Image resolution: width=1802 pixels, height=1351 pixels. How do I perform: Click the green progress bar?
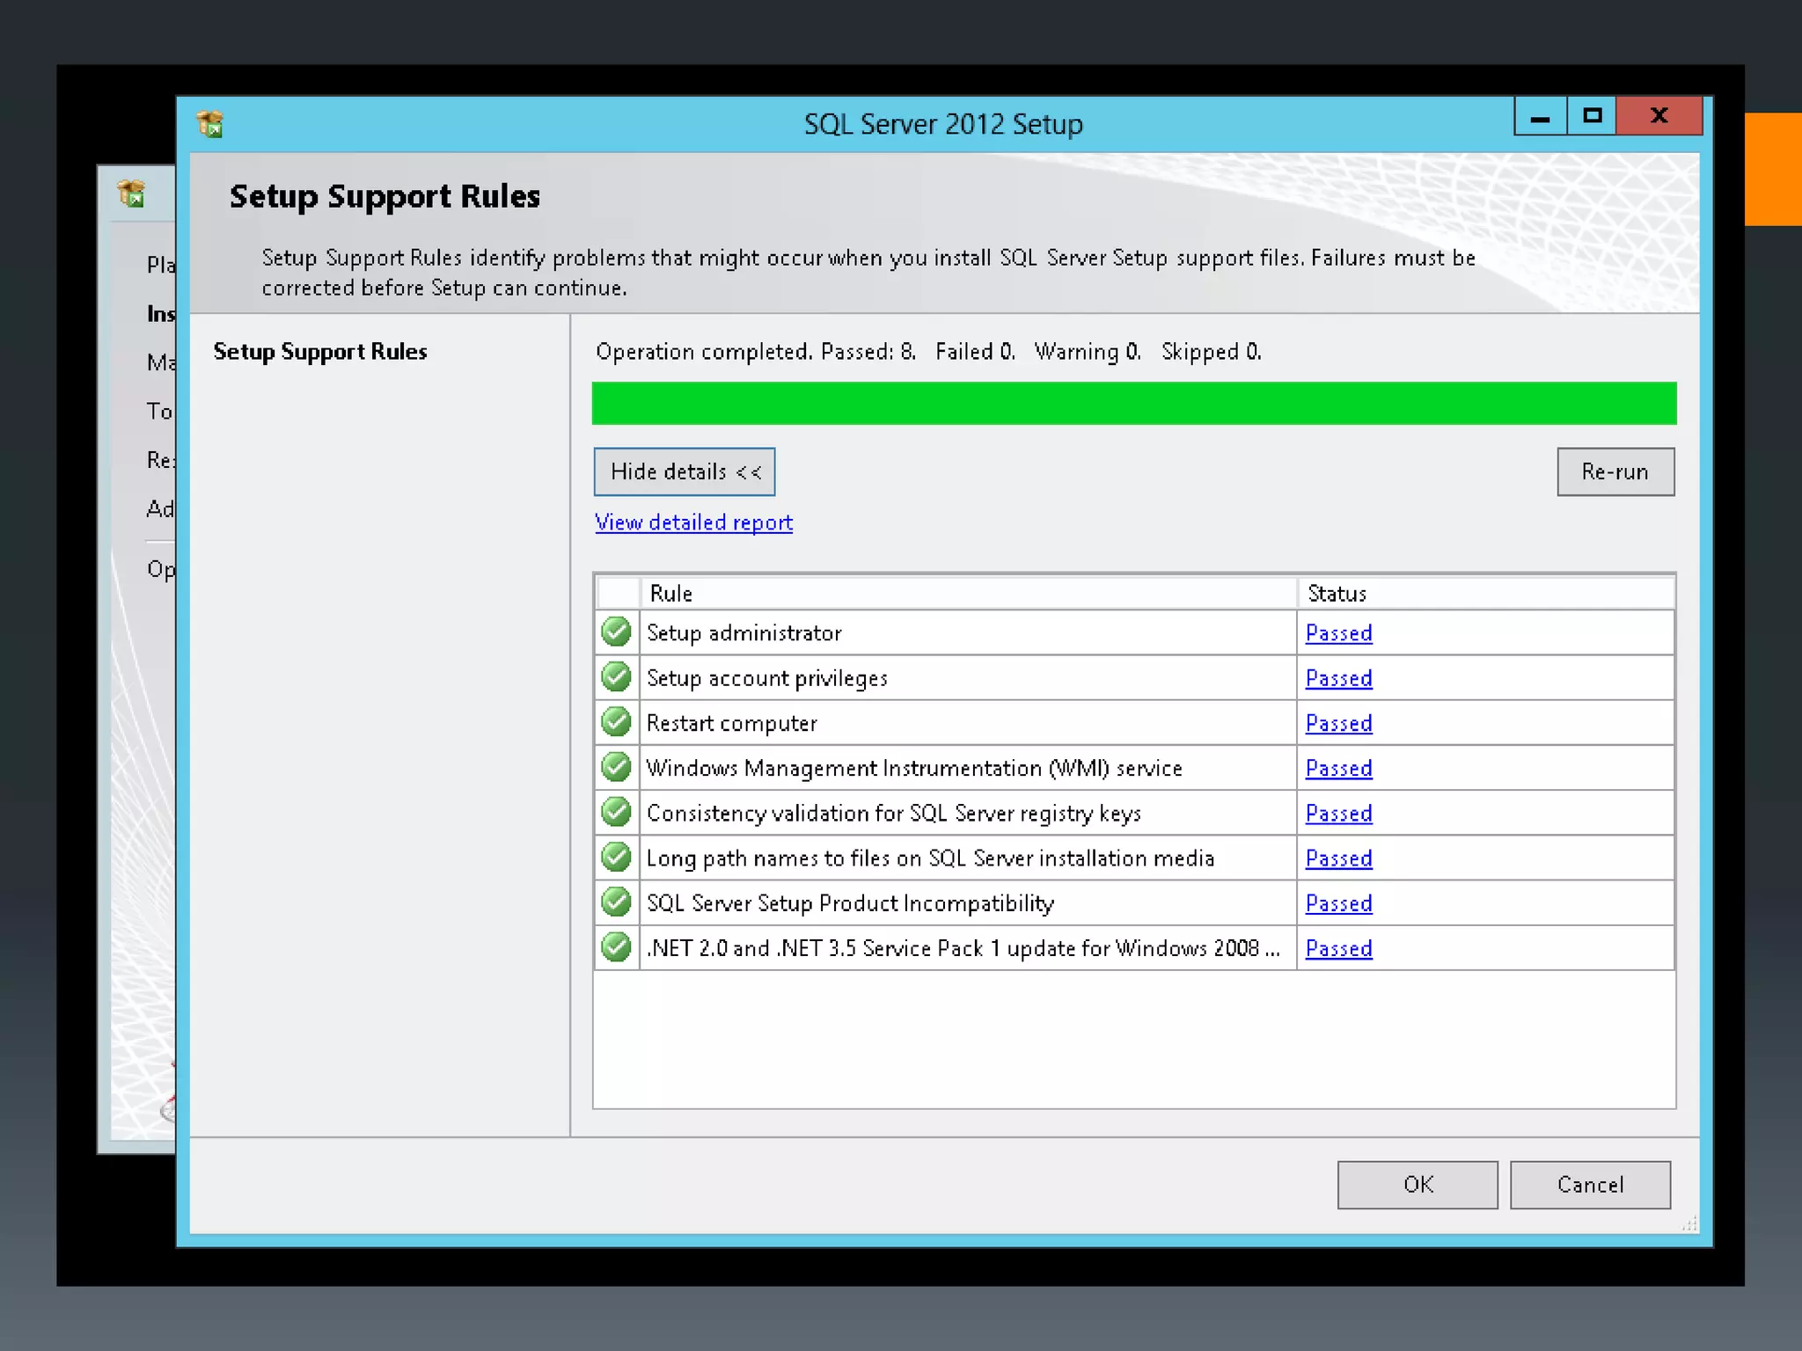pos(1133,404)
